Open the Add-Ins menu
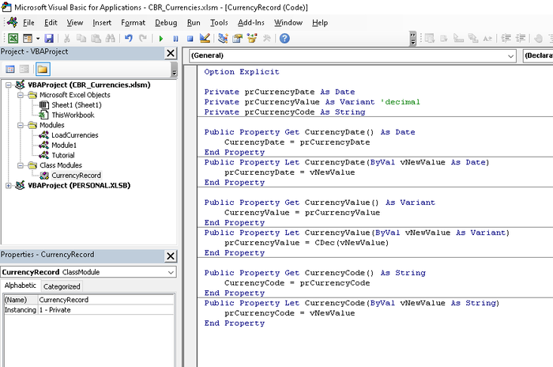Viewport: 553px width, 367px height. (251, 22)
